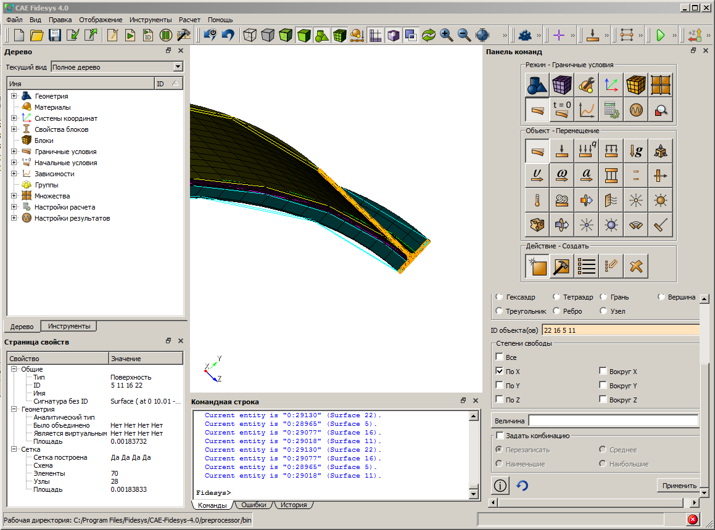Check the Вокруг X checkbox
The image size is (715, 530).
pyautogui.click(x=603, y=371)
